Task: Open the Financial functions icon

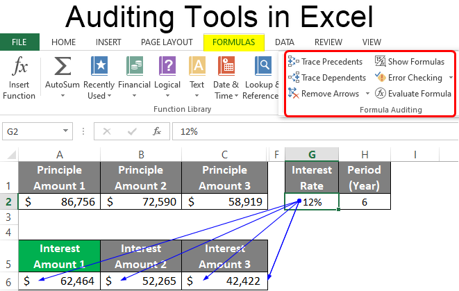Action: pos(134,66)
